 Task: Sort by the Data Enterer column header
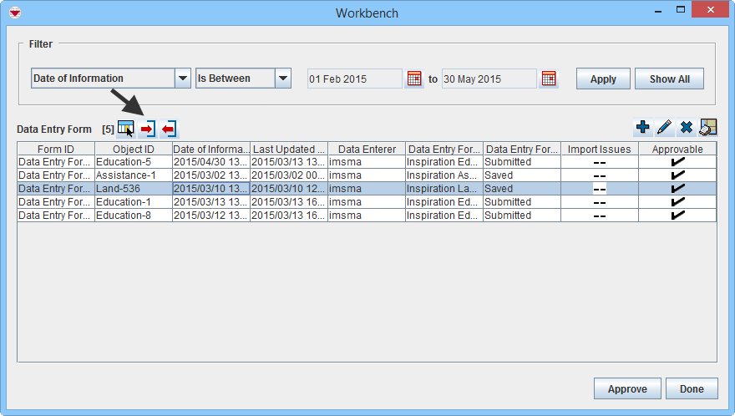click(x=367, y=149)
